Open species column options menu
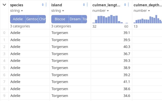 [x=46, y=5]
